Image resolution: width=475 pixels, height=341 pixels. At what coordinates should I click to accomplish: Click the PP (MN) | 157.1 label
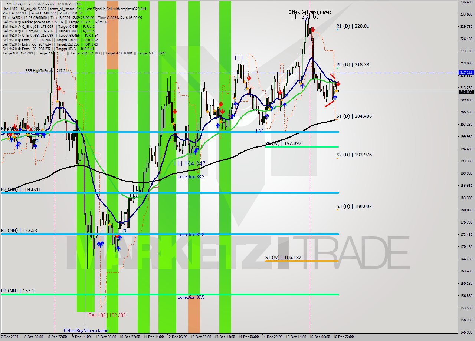pyautogui.click(x=17, y=291)
